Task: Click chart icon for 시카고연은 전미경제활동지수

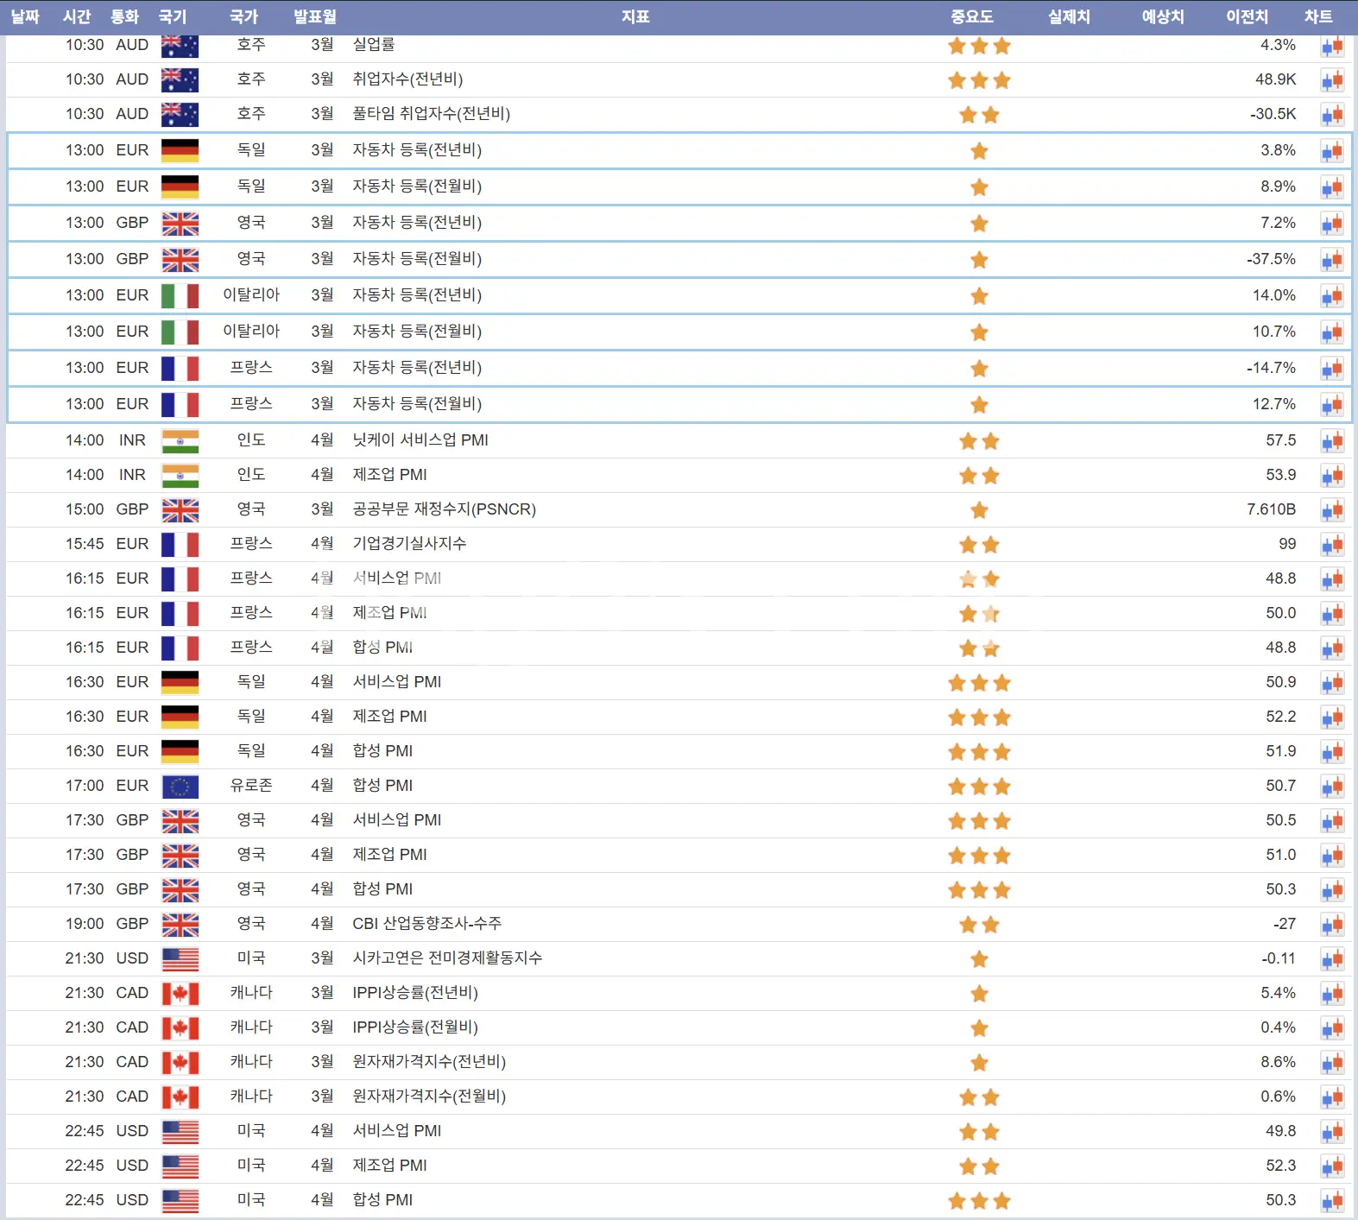Action: (x=1332, y=959)
